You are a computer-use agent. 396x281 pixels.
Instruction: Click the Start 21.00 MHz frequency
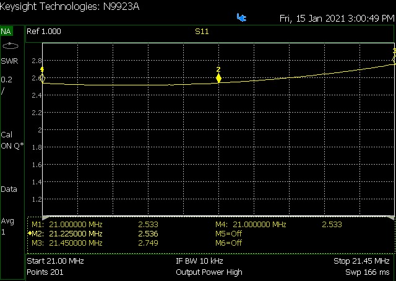click(55, 261)
